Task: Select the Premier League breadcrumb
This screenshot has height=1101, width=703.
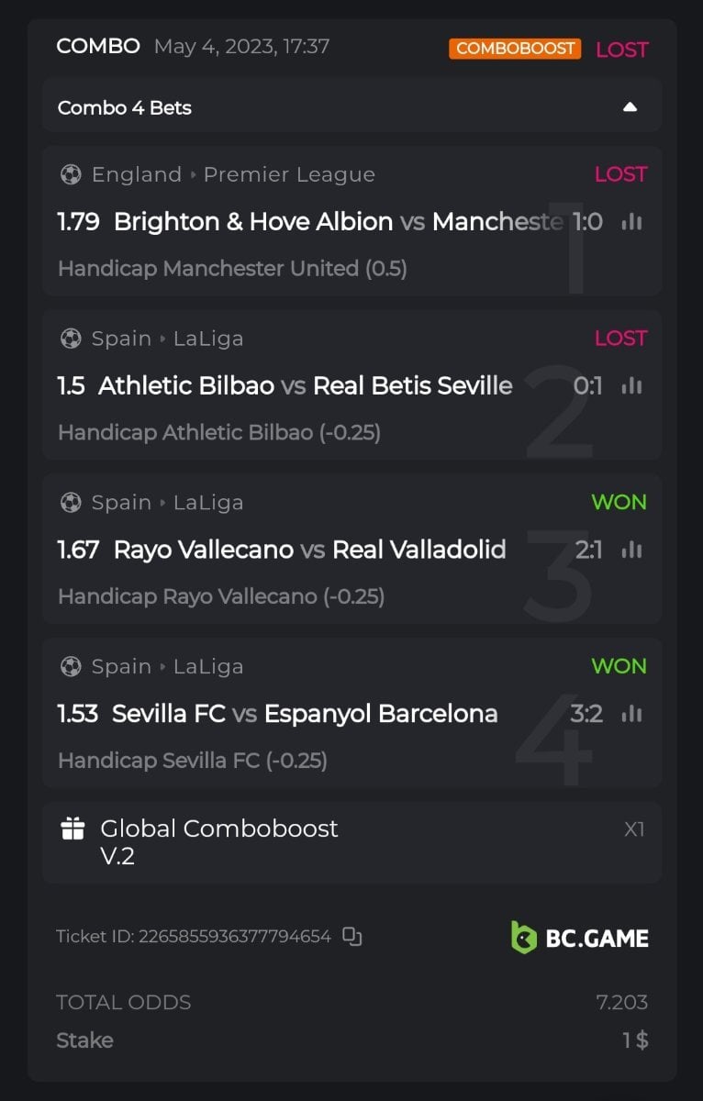Action: coord(289,174)
